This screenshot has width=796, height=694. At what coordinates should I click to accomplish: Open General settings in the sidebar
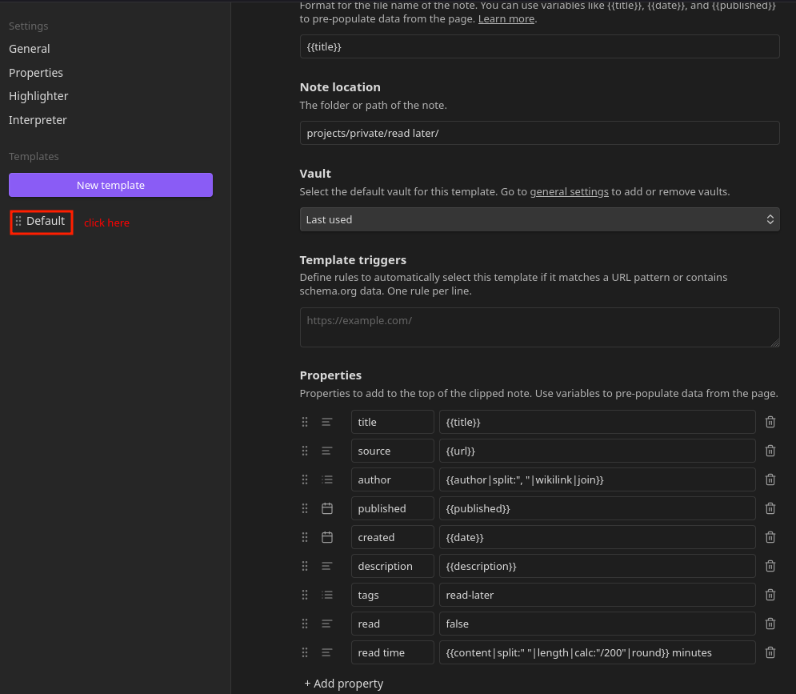(x=30, y=49)
